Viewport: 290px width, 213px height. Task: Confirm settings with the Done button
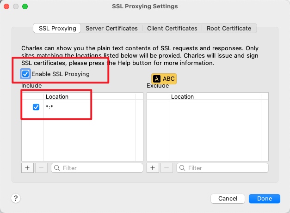pos(265,199)
